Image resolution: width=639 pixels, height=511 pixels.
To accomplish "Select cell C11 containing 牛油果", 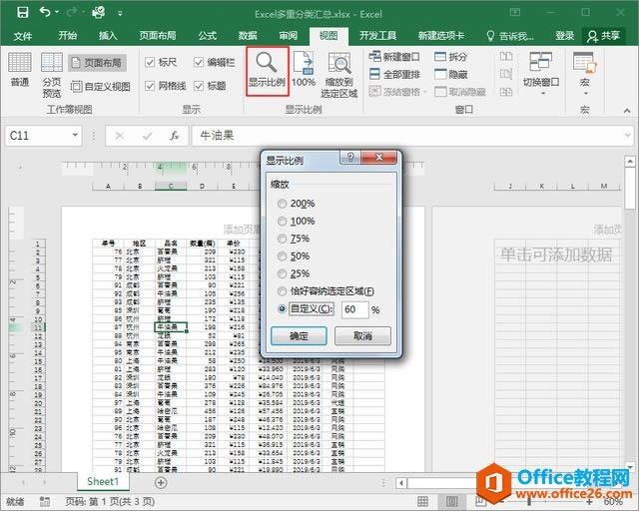I will point(171,327).
